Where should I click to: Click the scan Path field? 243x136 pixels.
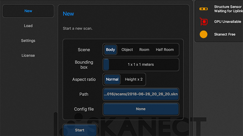[x=141, y=94]
